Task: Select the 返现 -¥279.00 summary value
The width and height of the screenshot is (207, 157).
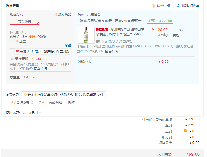Action: [191, 125]
